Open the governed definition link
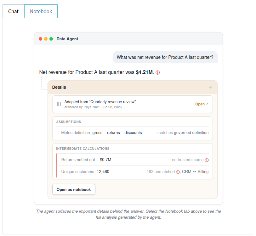Image resolution: width=256 pixels, height=236 pixels. [191, 133]
